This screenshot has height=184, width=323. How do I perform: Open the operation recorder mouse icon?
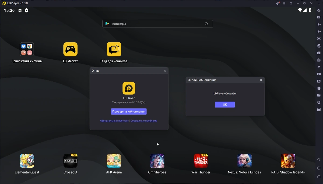point(319,46)
